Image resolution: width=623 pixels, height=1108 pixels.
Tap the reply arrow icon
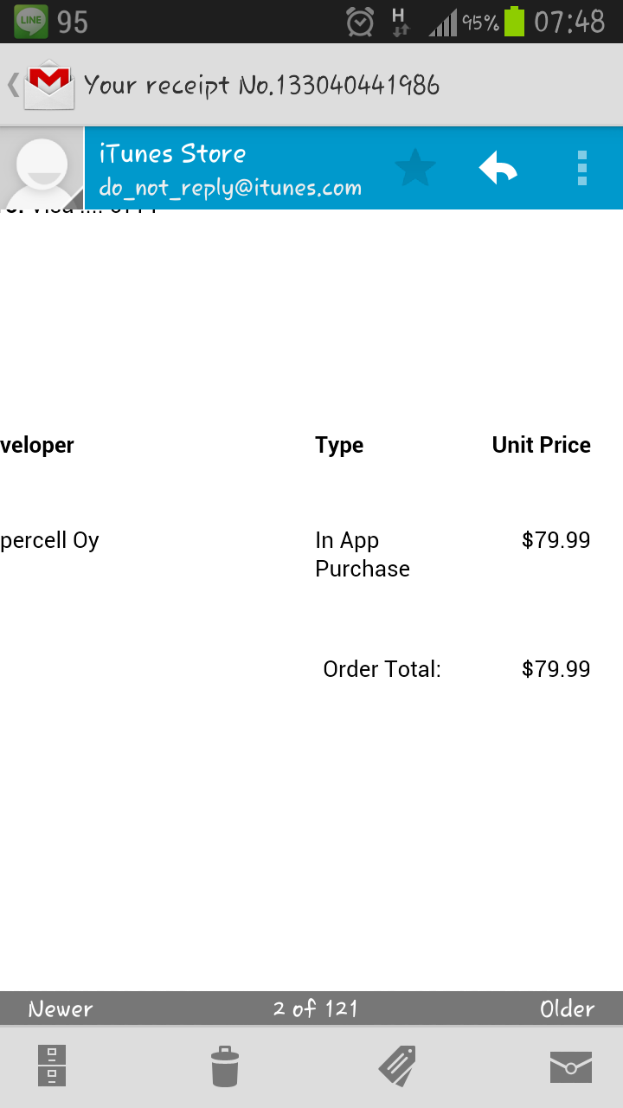pyautogui.click(x=498, y=168)
